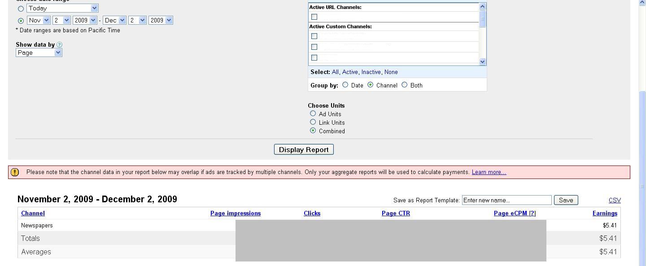Image resolution: width=646 pixels, height=266 pixels.
Task: Click the help icon beside Show data by
Action: 60,45
